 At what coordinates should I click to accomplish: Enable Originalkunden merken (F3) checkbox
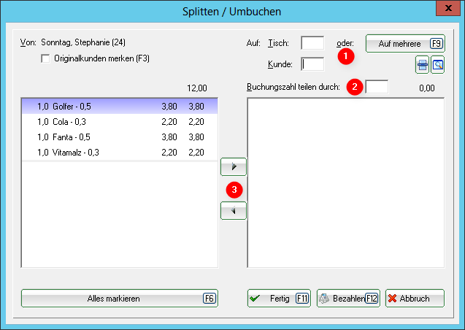coord(45,58)
